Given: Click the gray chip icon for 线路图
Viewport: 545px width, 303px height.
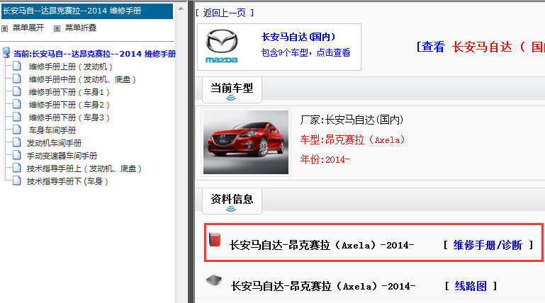Looking at the screenshot, I should pyautogui.click(x=214, y=280).
